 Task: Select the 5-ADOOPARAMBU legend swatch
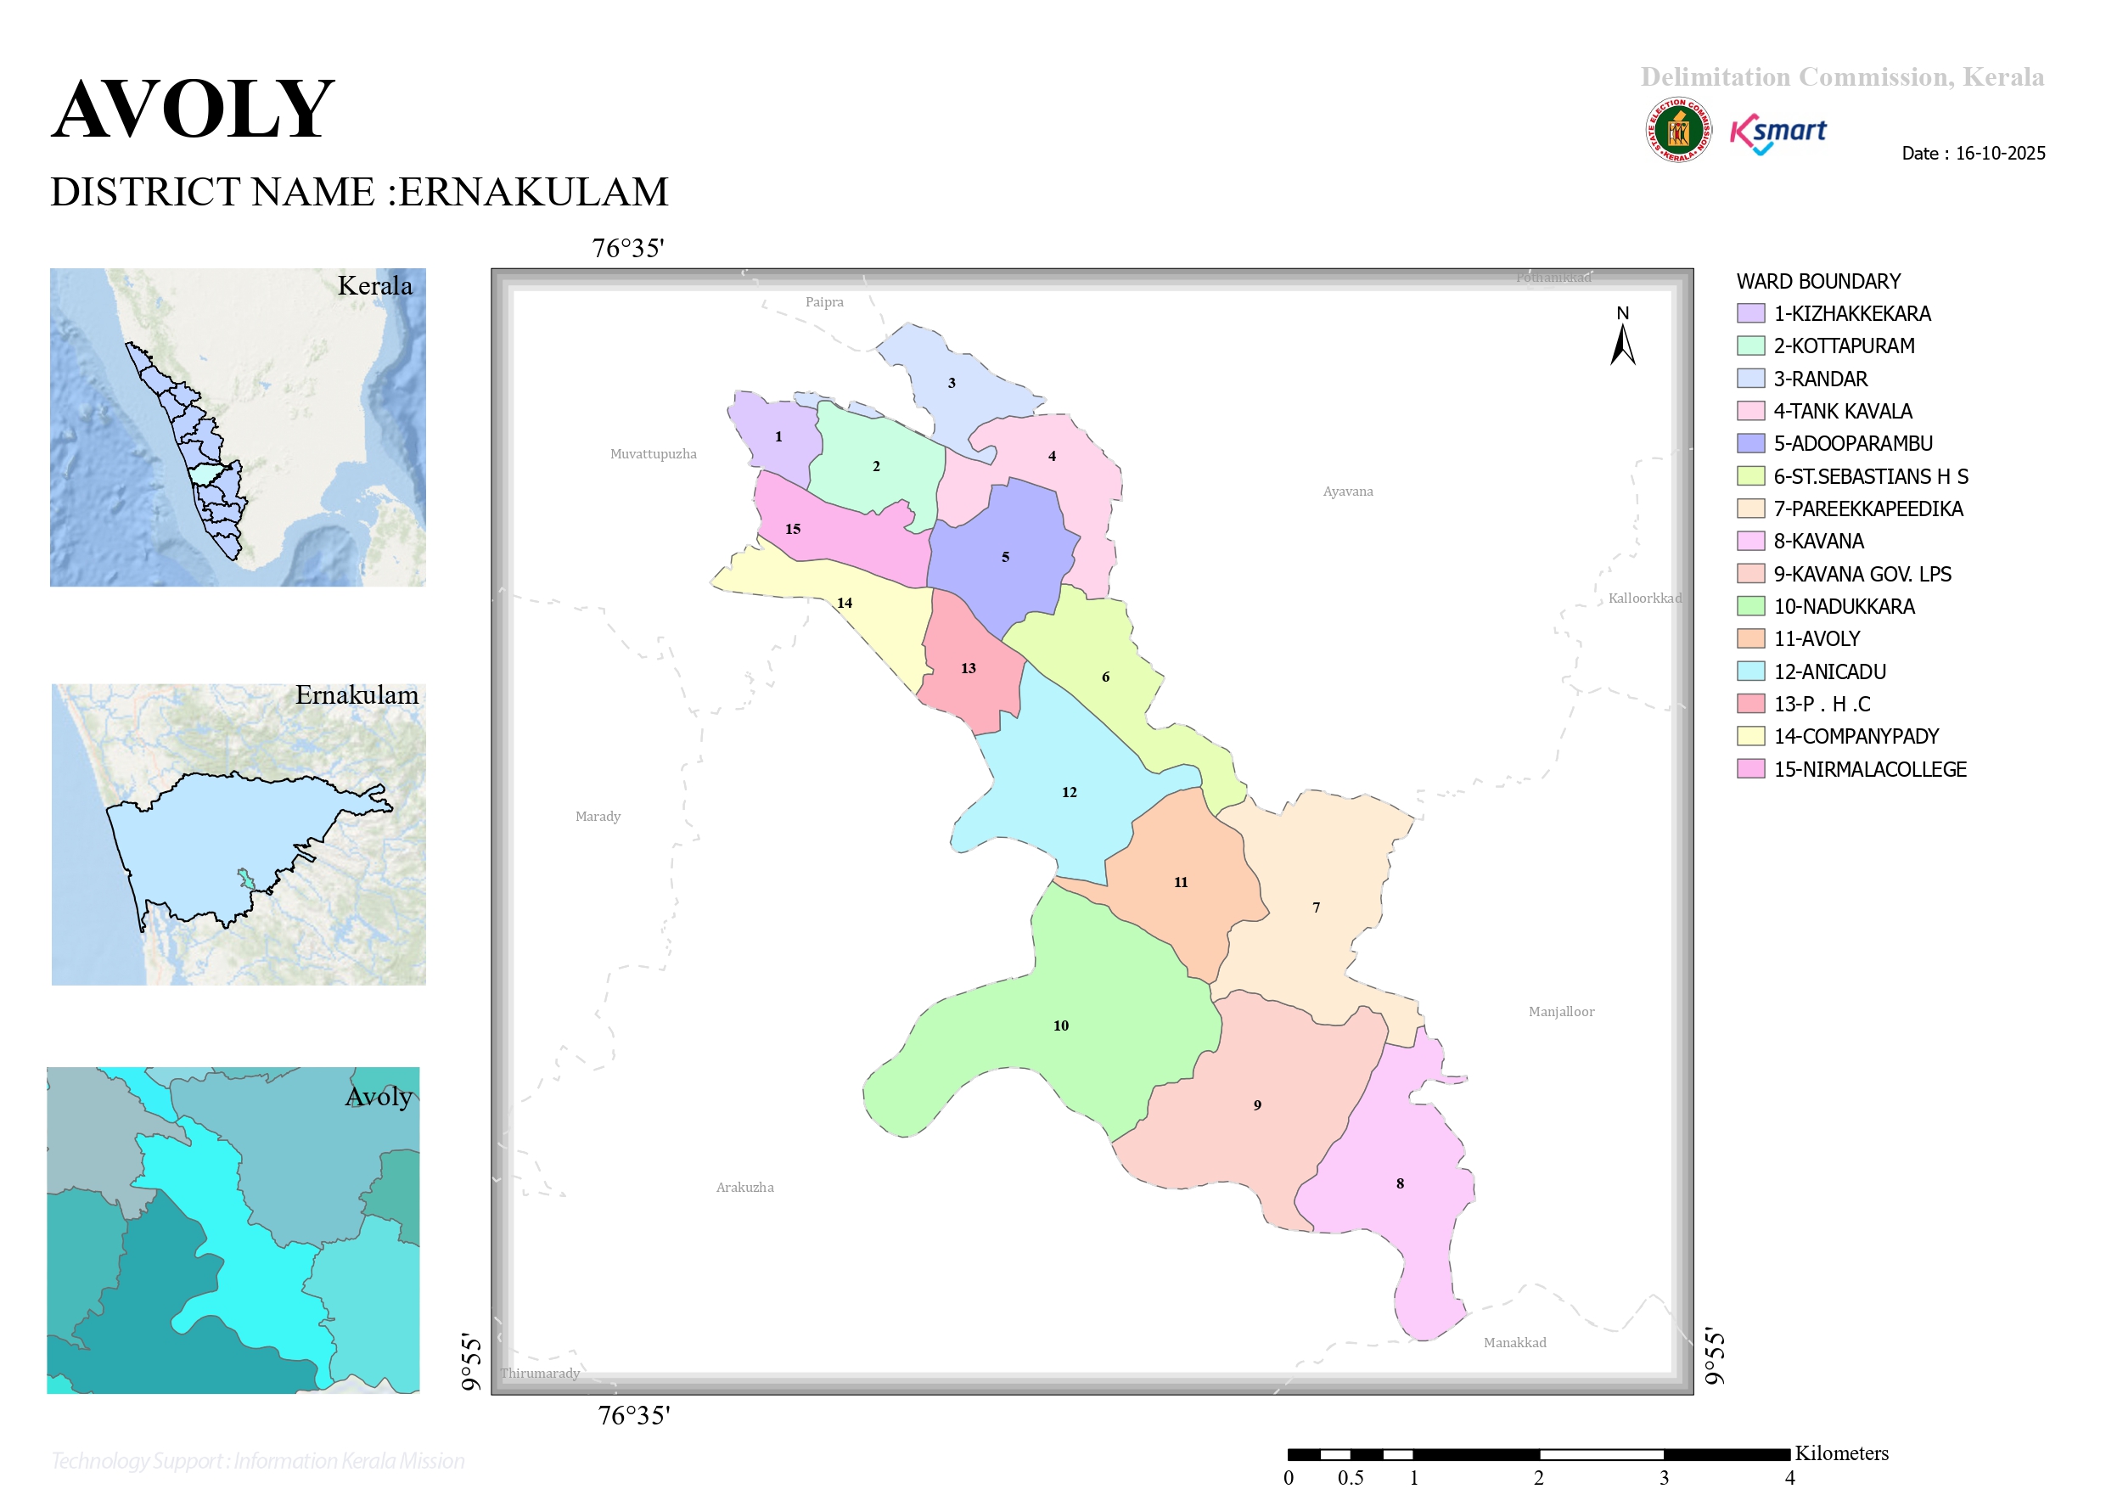coord(1750,443)
